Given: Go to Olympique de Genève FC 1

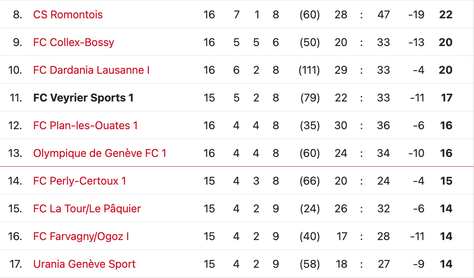Looking at the screenshot, I should pos(100,153).
